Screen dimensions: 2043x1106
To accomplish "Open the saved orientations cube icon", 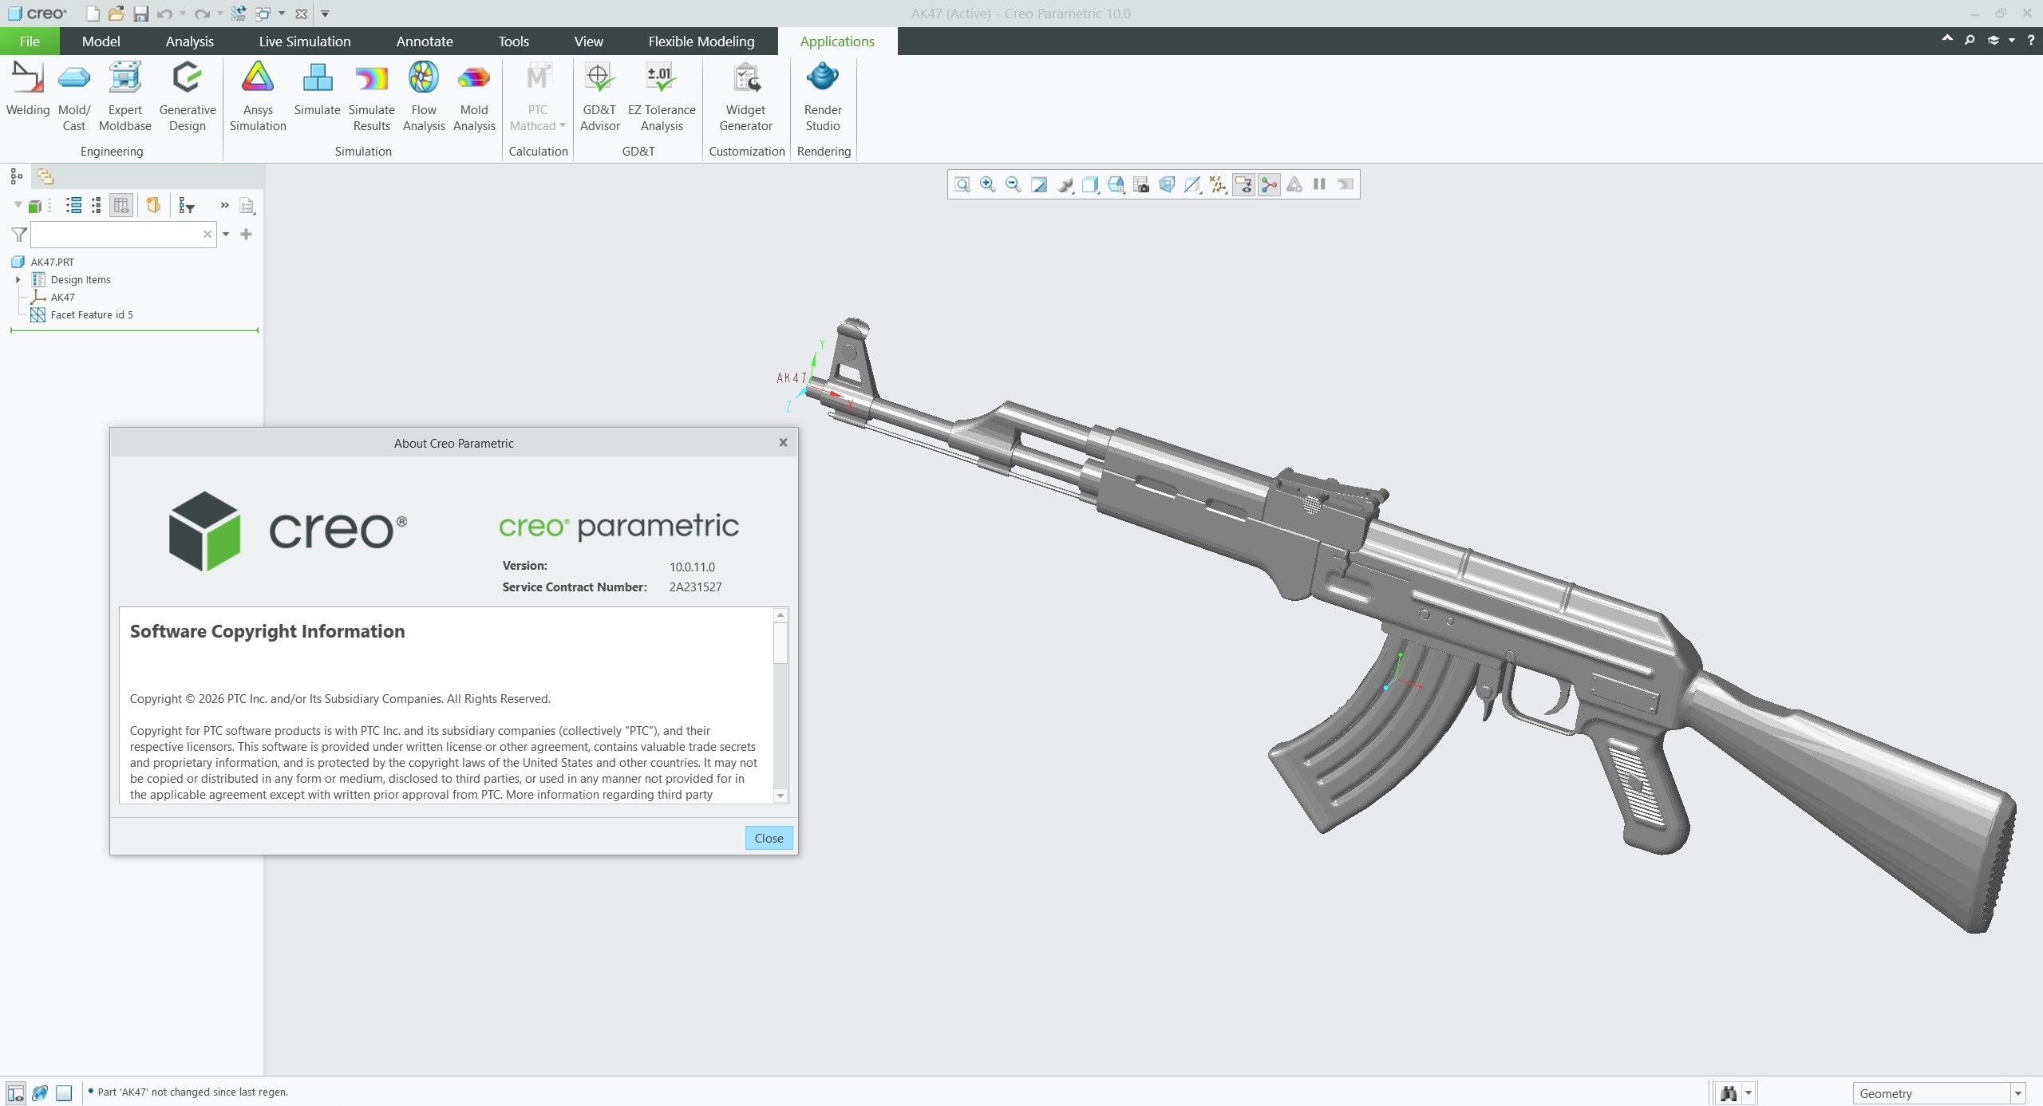I will click(x=1116, y=184).
